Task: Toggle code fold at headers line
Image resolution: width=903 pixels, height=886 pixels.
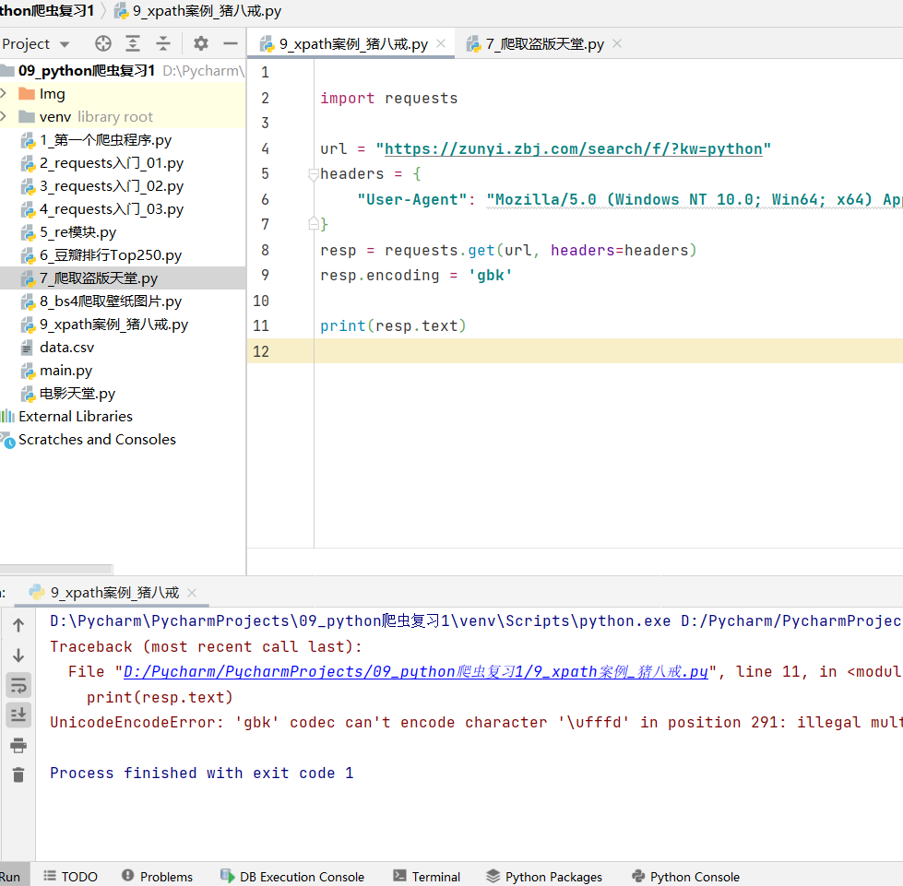Action: 314,174
